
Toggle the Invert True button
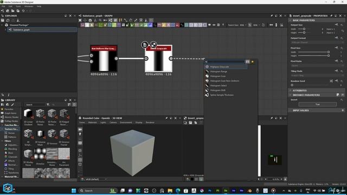click(x=318, y=104)
